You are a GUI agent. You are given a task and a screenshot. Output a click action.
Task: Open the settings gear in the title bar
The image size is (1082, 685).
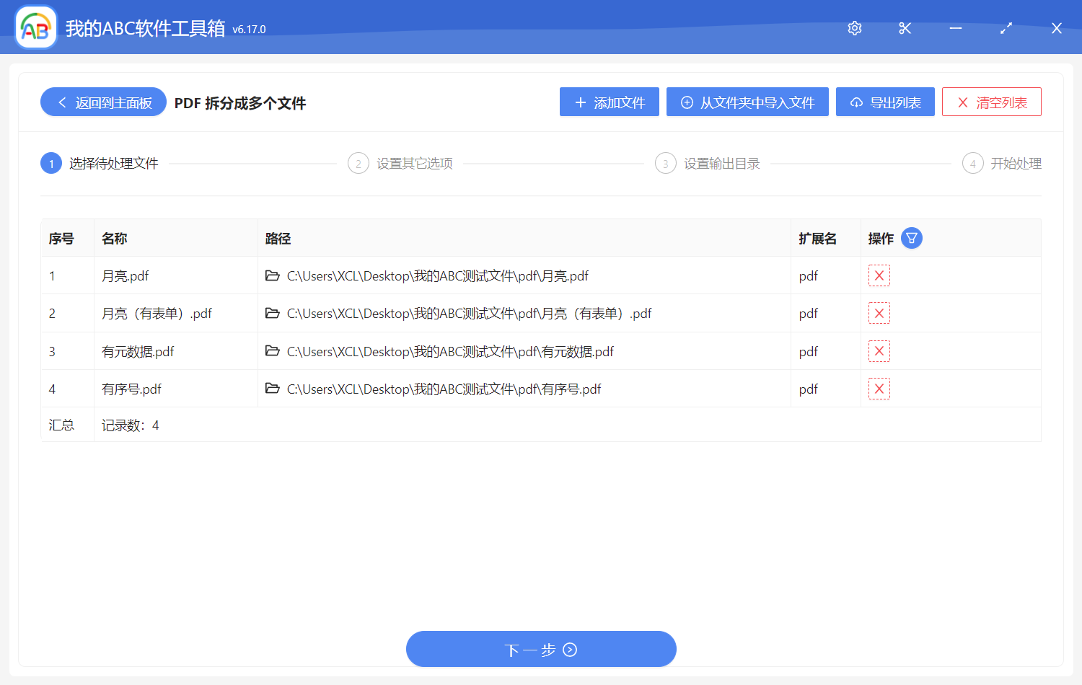pos(854,28)
